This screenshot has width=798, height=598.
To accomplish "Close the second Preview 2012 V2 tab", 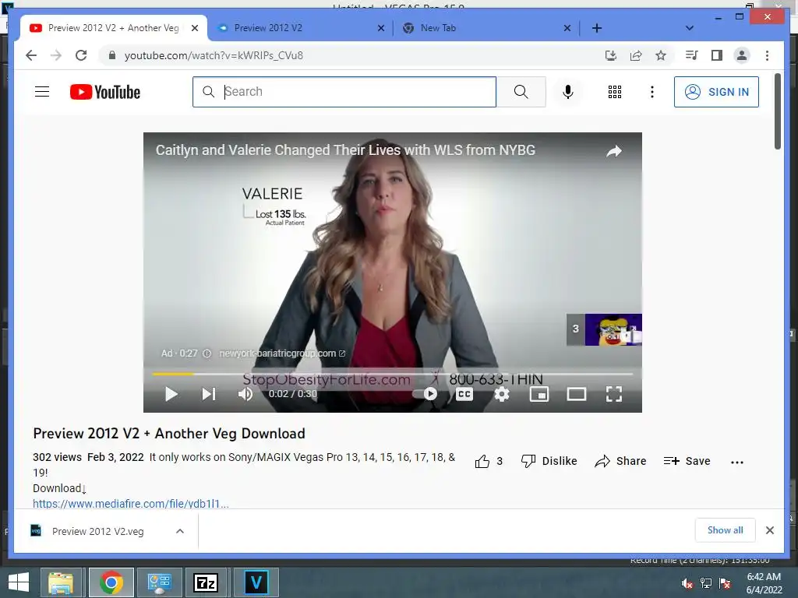I will click(380, 29).
